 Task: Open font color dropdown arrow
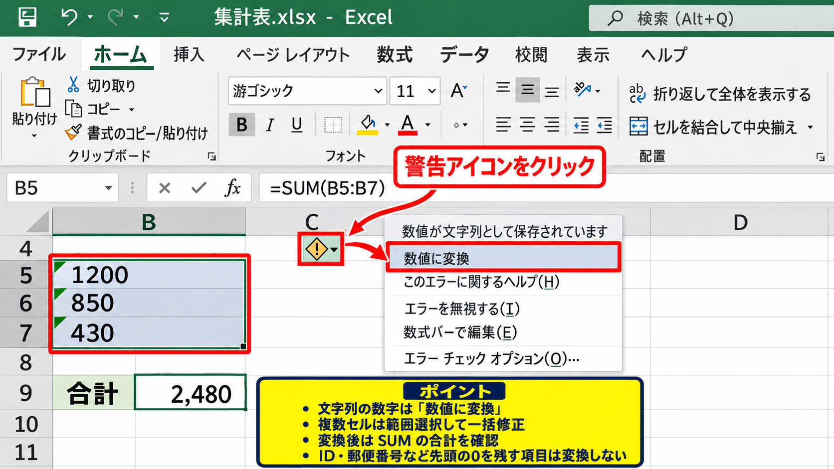(428, 125)
